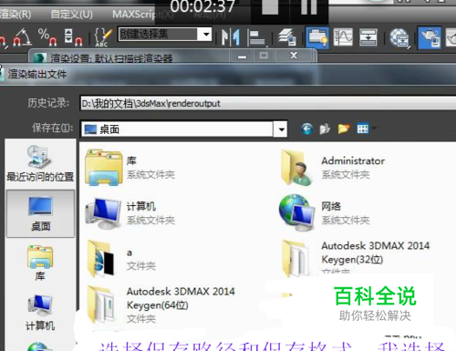Image resolution: width=456 pixels, height=351 pixels.
Task: Click the 创建选择集 selection set field
Action: (x=158, y=35)
